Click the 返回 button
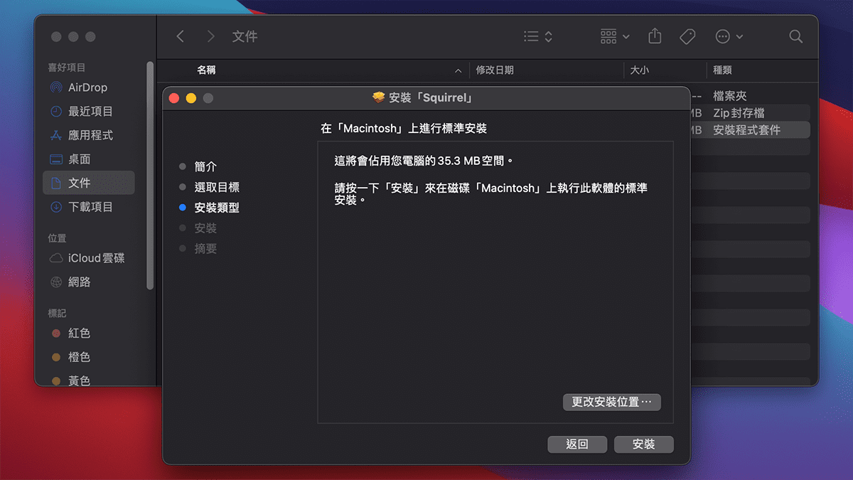The image size is (853, 480). [576, 444]
